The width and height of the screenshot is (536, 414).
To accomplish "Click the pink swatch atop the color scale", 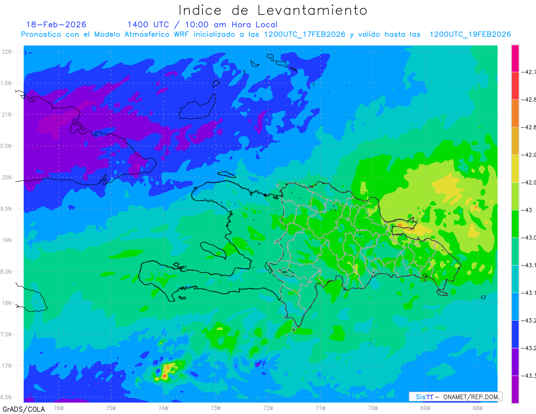I will click(x=515, y=58).
